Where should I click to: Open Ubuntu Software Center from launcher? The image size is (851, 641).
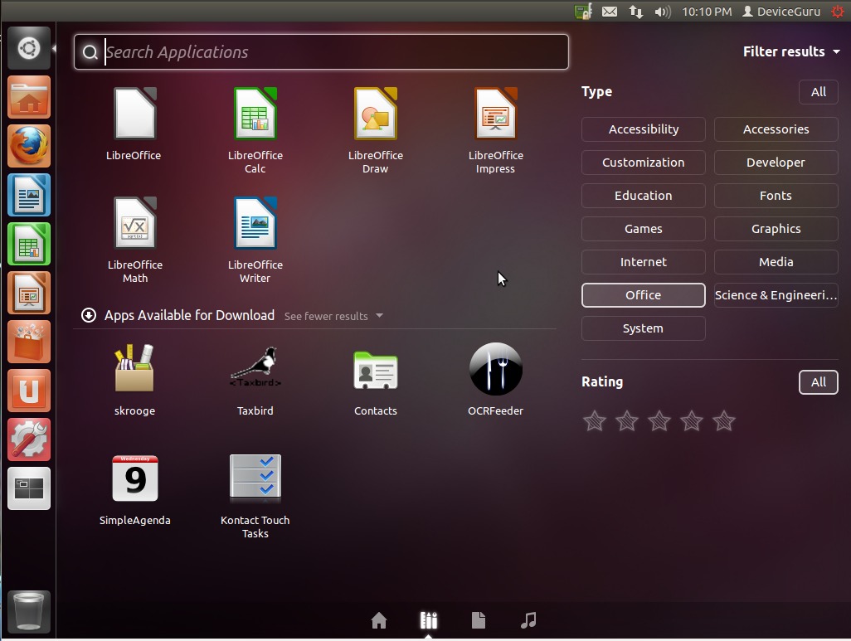29,342
